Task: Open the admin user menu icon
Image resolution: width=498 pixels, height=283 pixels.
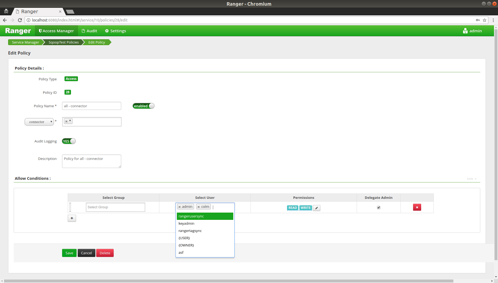Action: point(465,31)
